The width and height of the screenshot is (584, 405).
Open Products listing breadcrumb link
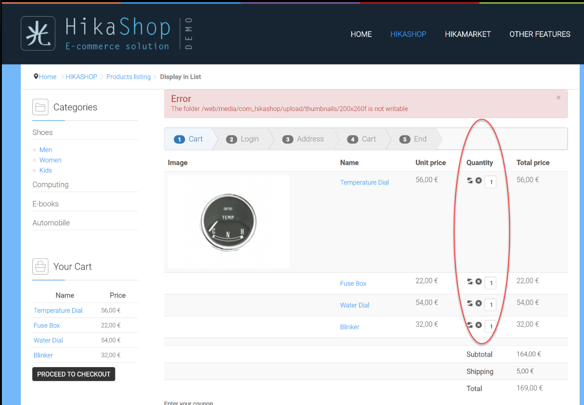pos(128,76)
